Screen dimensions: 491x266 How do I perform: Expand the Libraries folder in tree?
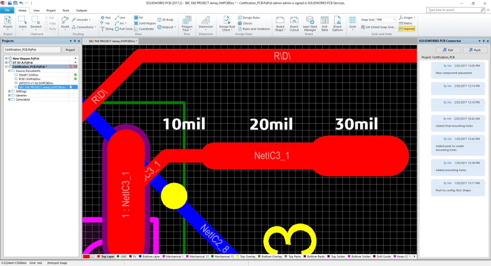coord(10,95)
